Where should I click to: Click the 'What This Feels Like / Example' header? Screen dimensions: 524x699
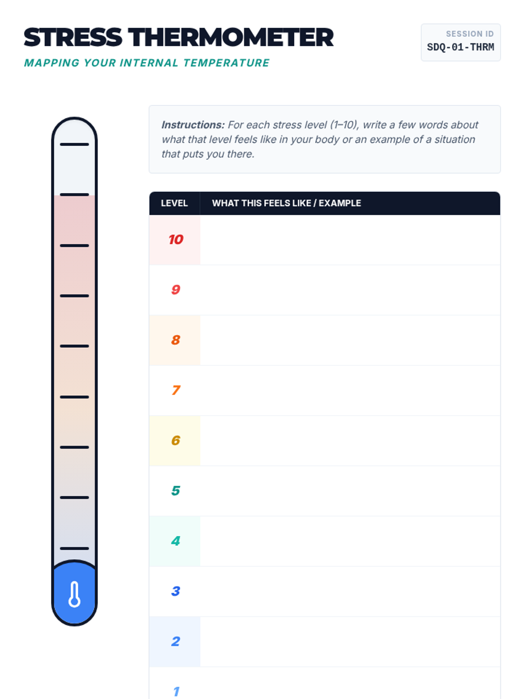(286, 203)
